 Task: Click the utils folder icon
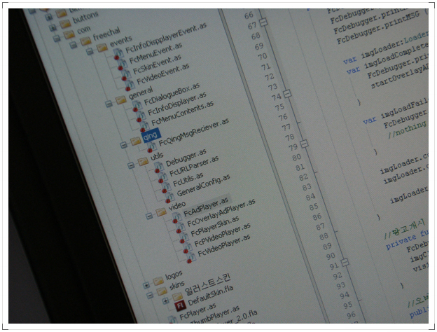point(143,162)
